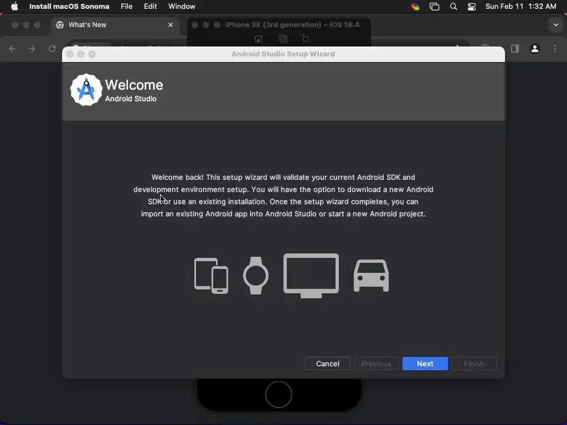
Task: Click the simulator Screenshot toolbar icon
Action: 283,38
